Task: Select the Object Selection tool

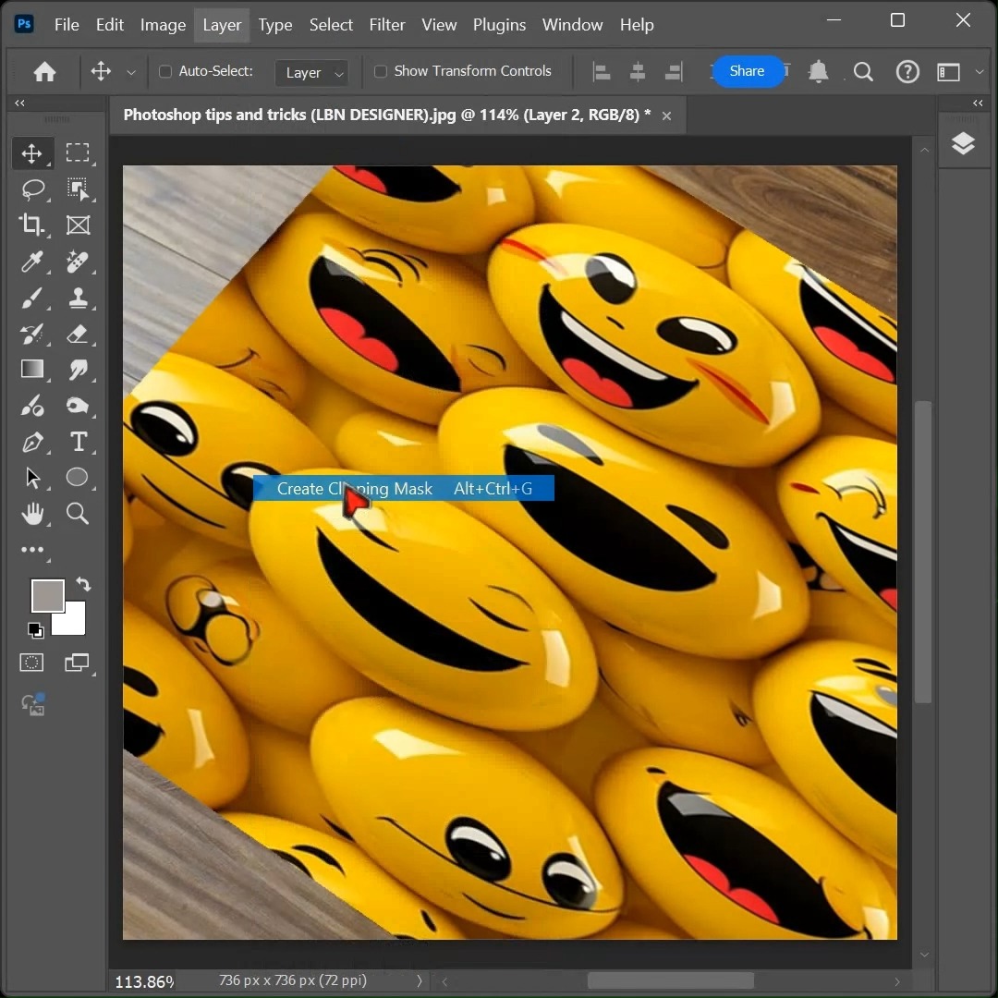Action: tap(78, 189)
